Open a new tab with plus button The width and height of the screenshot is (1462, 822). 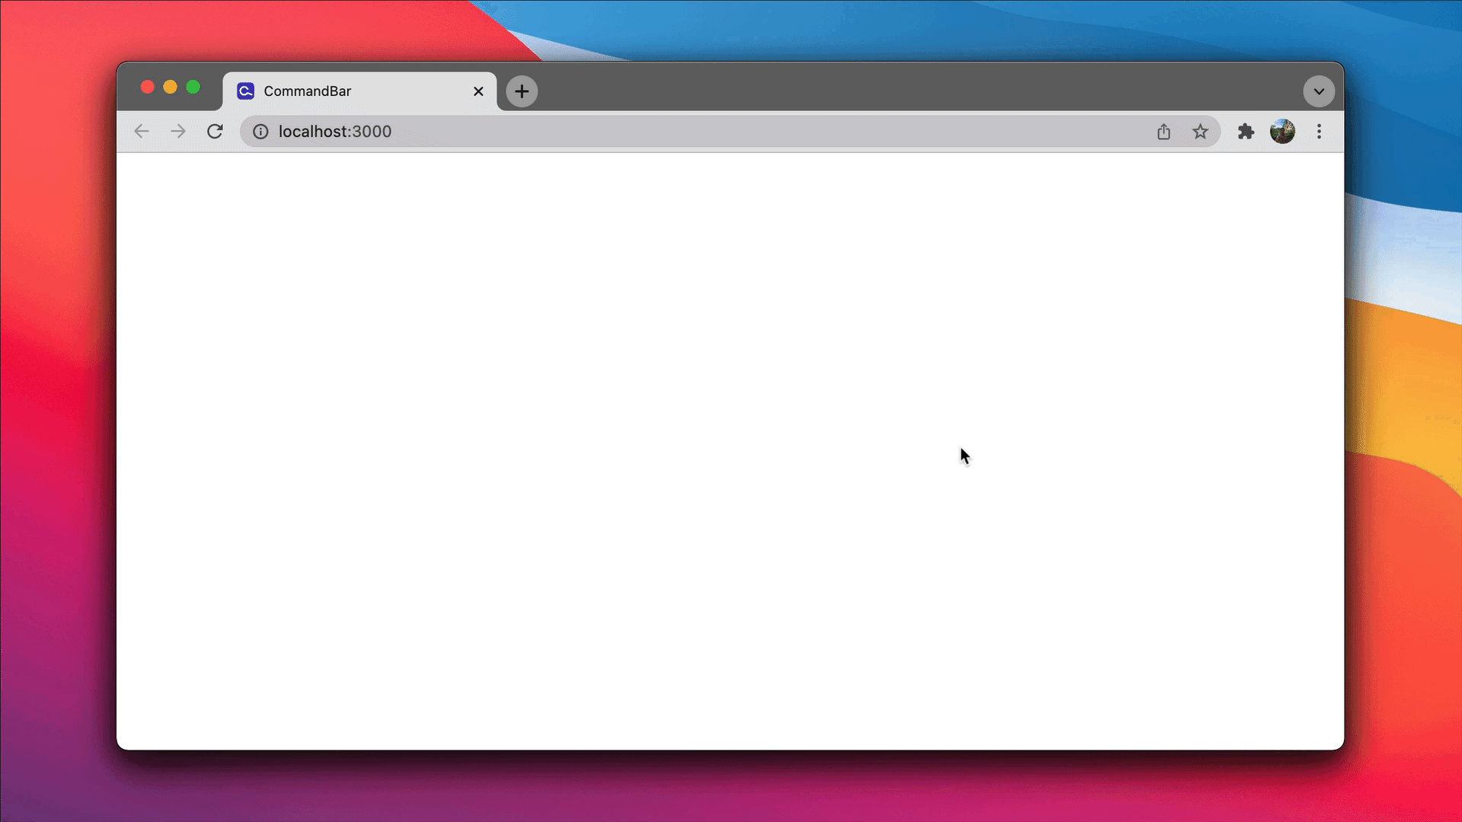[522, 91]
